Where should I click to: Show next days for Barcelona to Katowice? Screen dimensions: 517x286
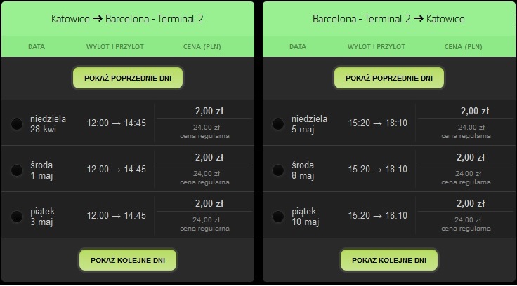click(389, 260)
